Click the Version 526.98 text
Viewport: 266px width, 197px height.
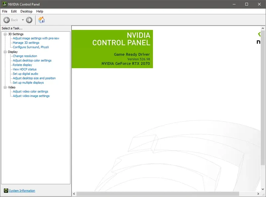tap(139, 59)
